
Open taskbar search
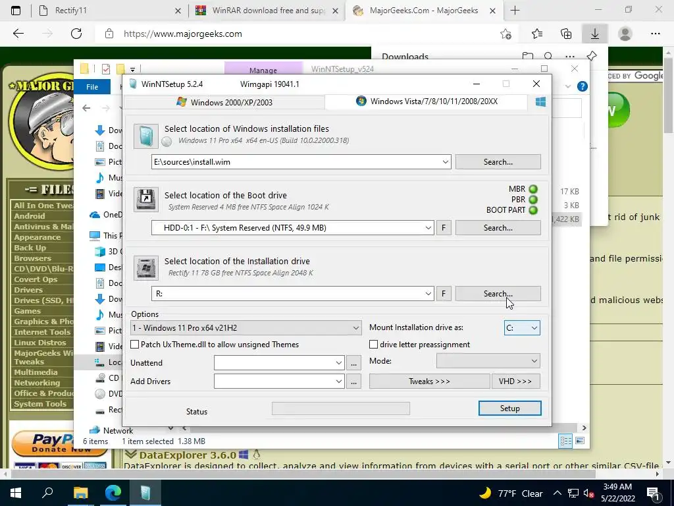pyautogui.click(x=47, y=493)
